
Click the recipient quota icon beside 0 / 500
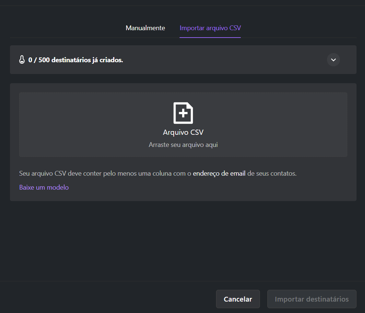[x=22, y=60]
